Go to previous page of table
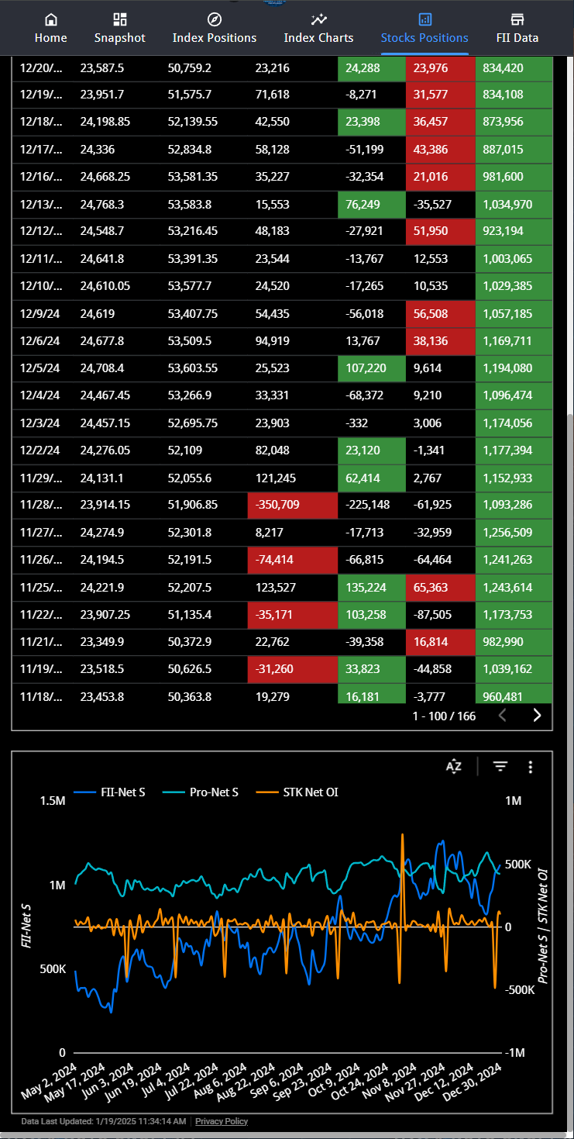The width and height of the screenshot is (574, 1139). (x=502, y=715)
